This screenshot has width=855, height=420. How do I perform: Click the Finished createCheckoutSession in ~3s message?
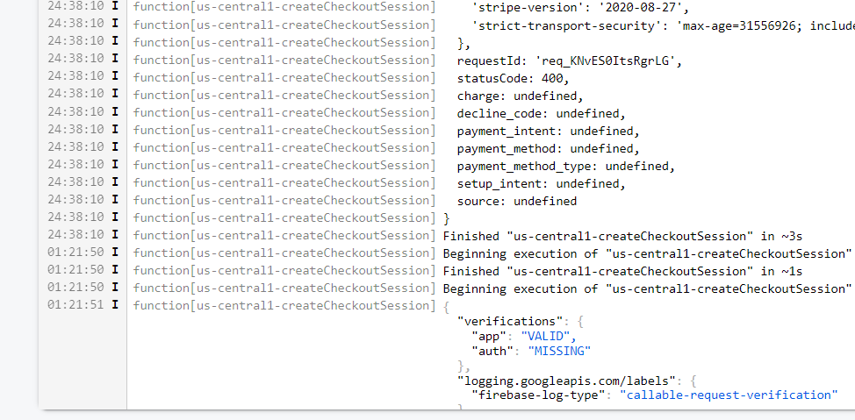622,237
